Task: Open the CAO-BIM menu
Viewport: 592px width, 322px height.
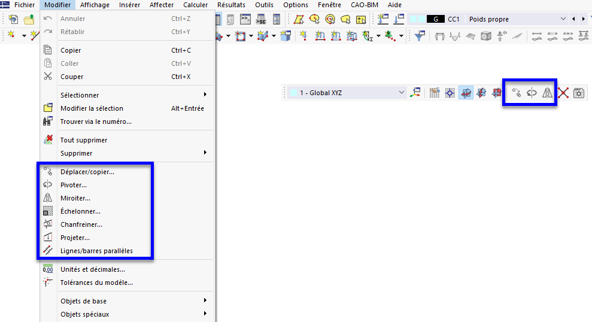Action: coord(365,5)
